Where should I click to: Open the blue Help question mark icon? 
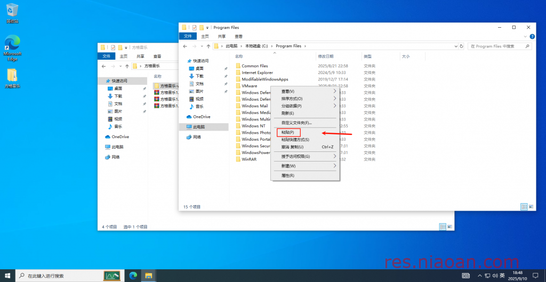(x=532, y=36)
